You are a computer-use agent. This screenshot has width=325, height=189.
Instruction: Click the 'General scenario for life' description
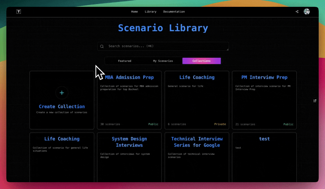pyautogui.click(x=185, y=86)
